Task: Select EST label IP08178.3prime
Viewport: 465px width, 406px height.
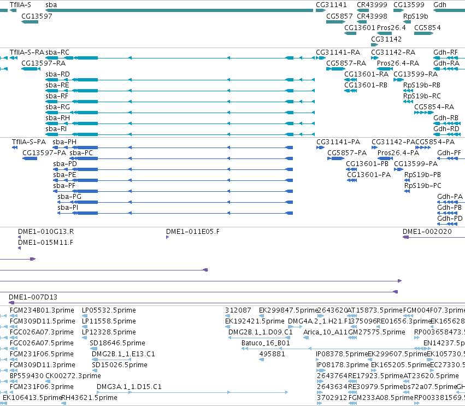Action: (343, 365)
